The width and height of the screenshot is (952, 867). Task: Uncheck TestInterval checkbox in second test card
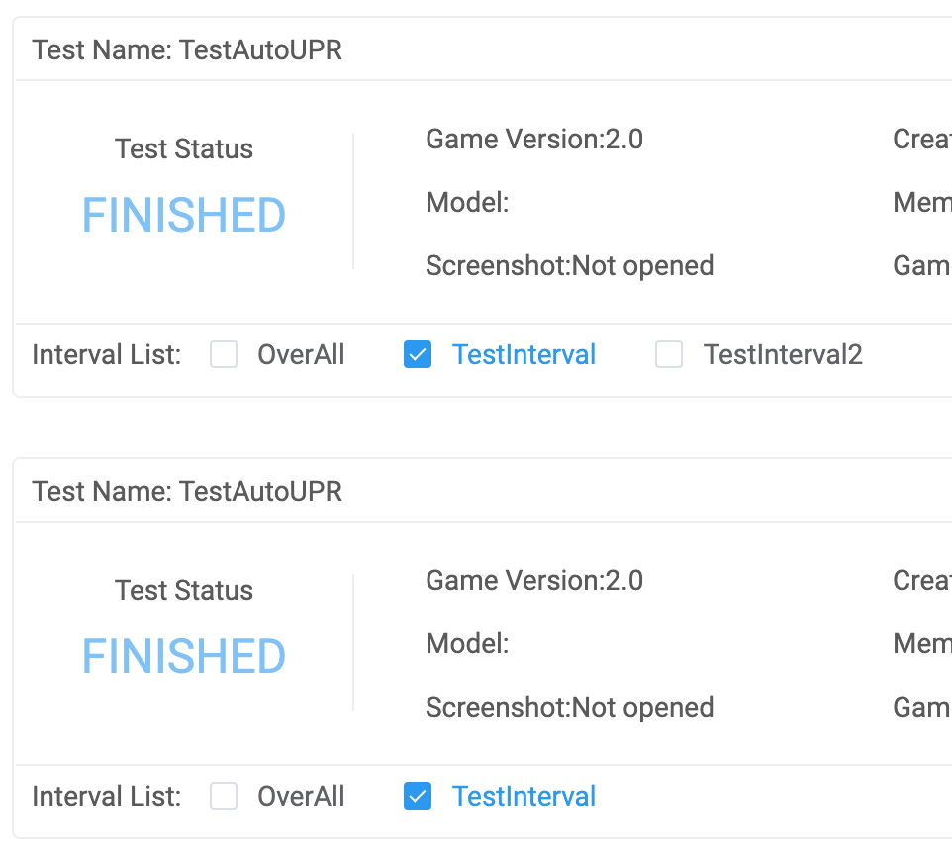point(418,797)
